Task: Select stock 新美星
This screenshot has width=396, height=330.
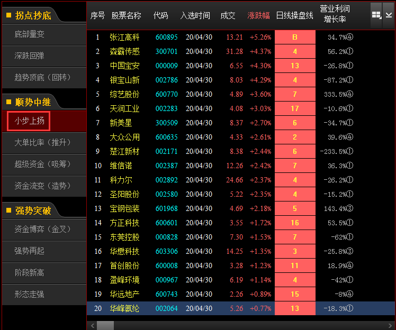Action: tap(121, 123)
